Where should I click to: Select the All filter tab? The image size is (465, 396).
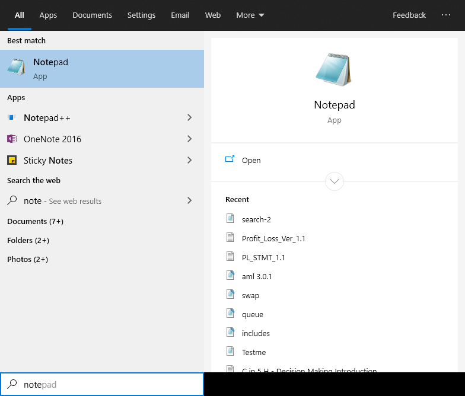tap(19, 15)
